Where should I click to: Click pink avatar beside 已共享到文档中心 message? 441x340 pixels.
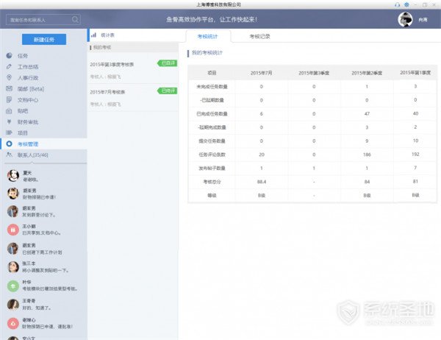13,230
